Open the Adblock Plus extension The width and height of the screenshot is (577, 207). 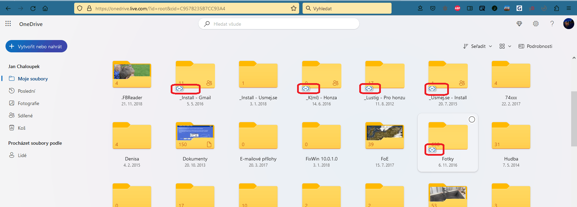457,8
